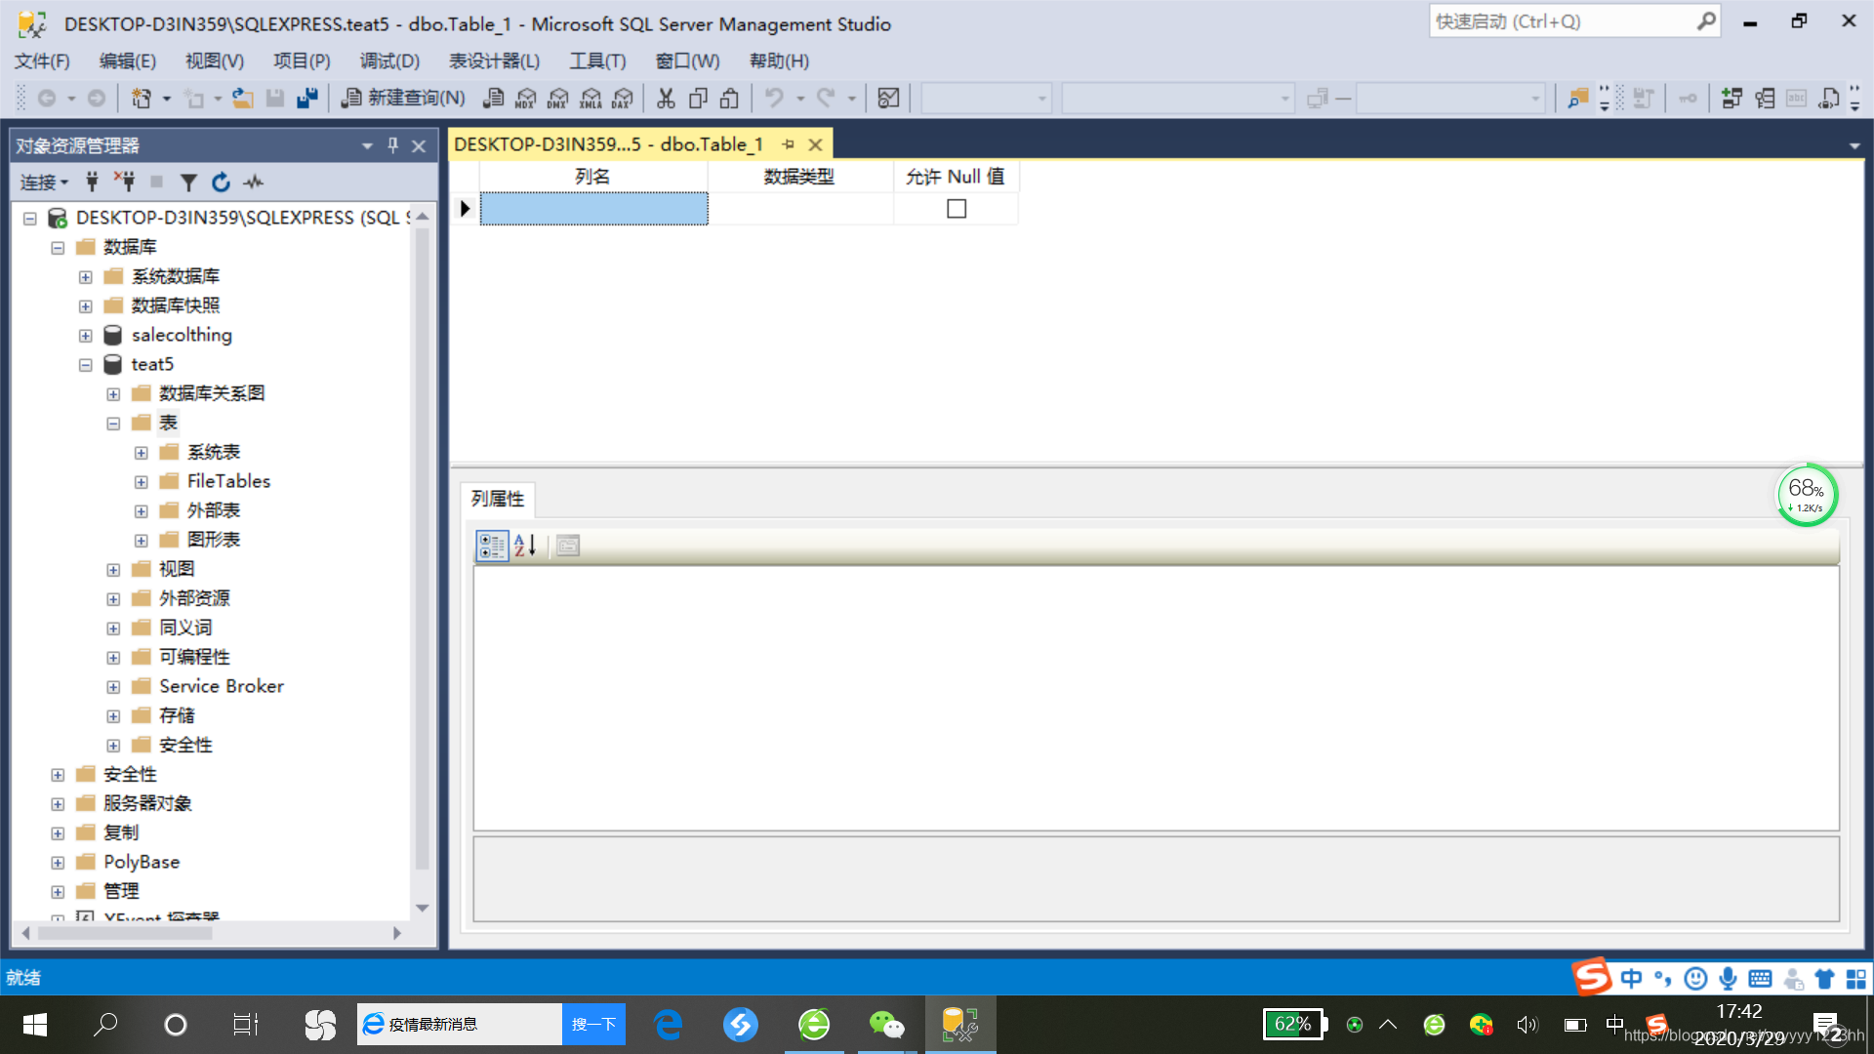
Task: Click the navigate back arrow in toolbar
Action: 46,98
